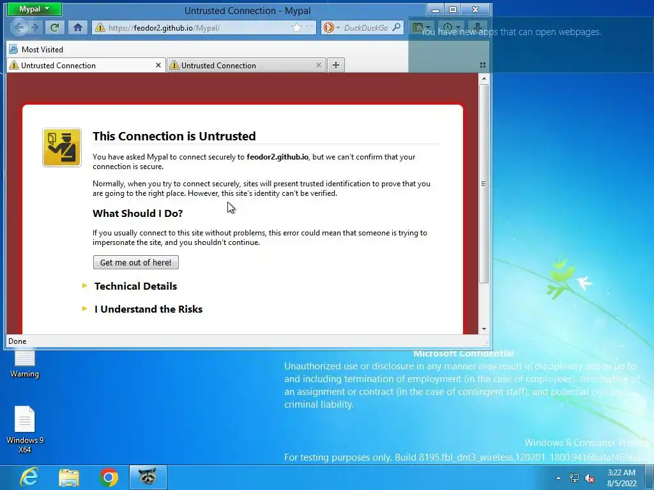Select the Warning file on the desktop
This screenshot has height=490, width=654.
pyautogui.click(x=25, y=364)
